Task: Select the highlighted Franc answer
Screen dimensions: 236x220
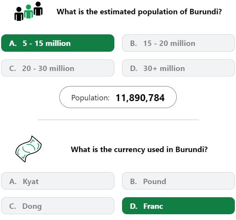Action: [x=178, y=206]
